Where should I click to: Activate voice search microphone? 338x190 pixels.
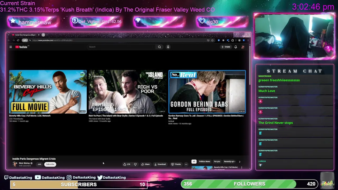tap(168, 47)
